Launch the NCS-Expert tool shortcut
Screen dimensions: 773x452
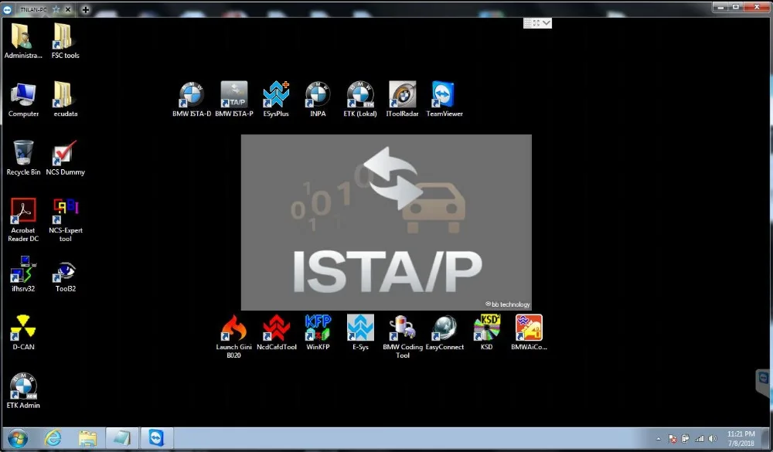(65, 220)
